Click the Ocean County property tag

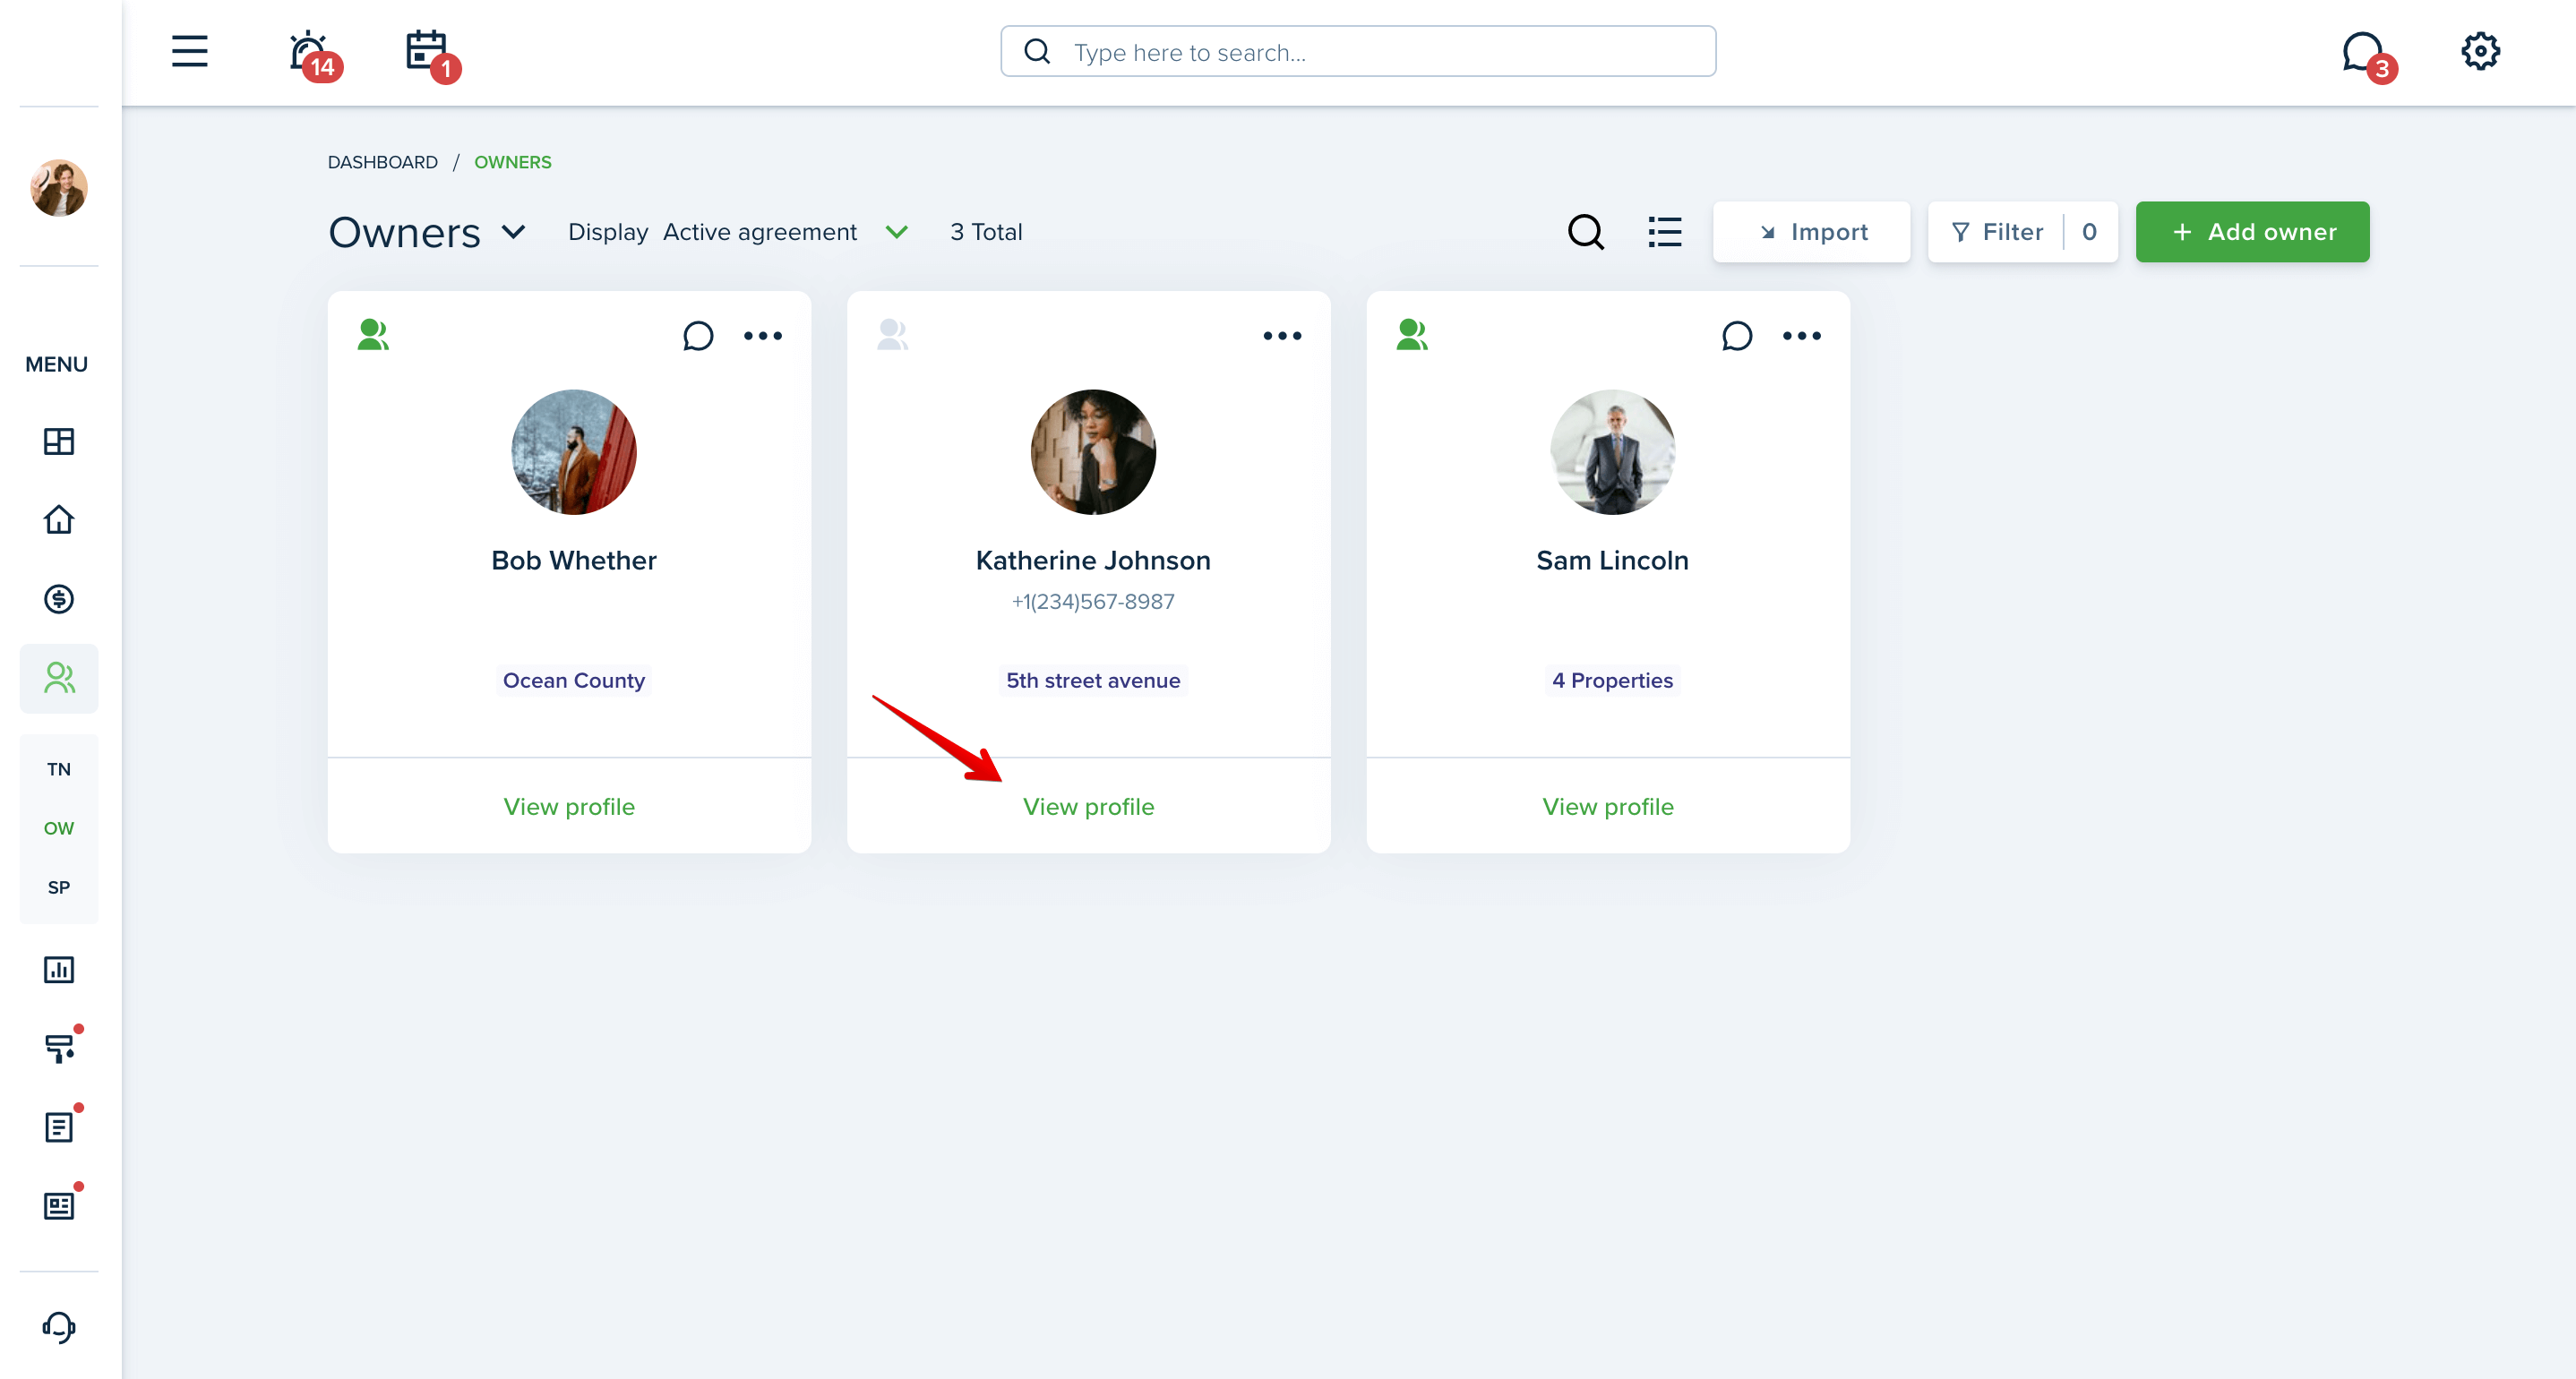tap(574, 680)
